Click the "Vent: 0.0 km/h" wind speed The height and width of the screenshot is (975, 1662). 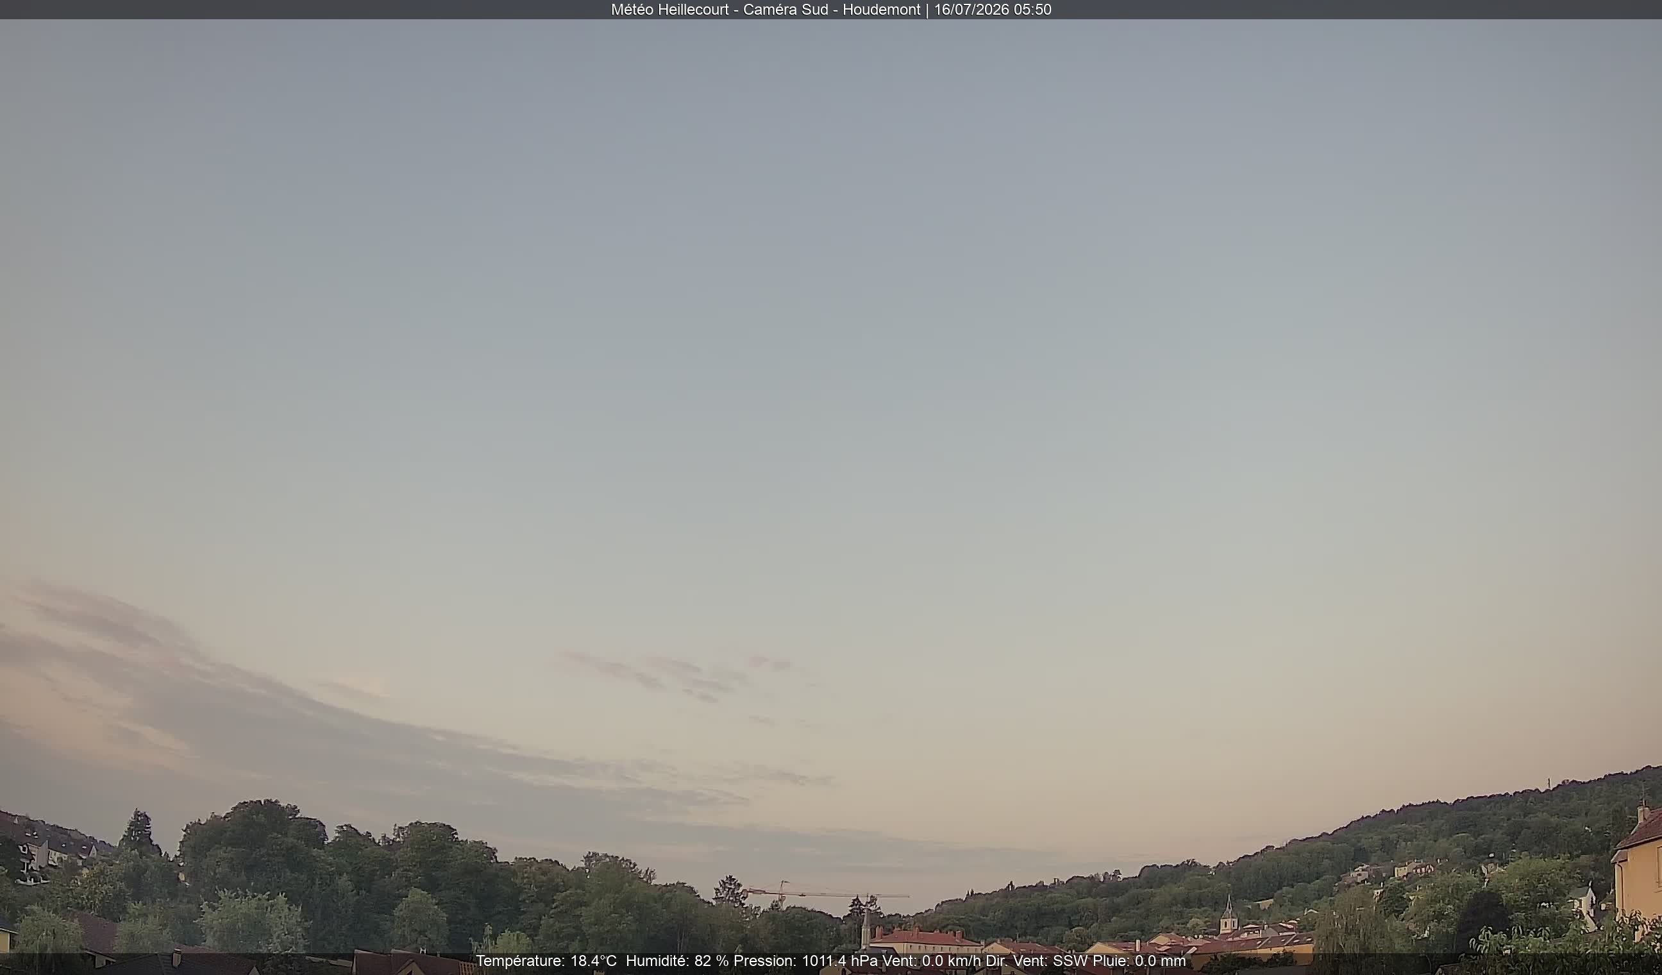tap(931, 961)
